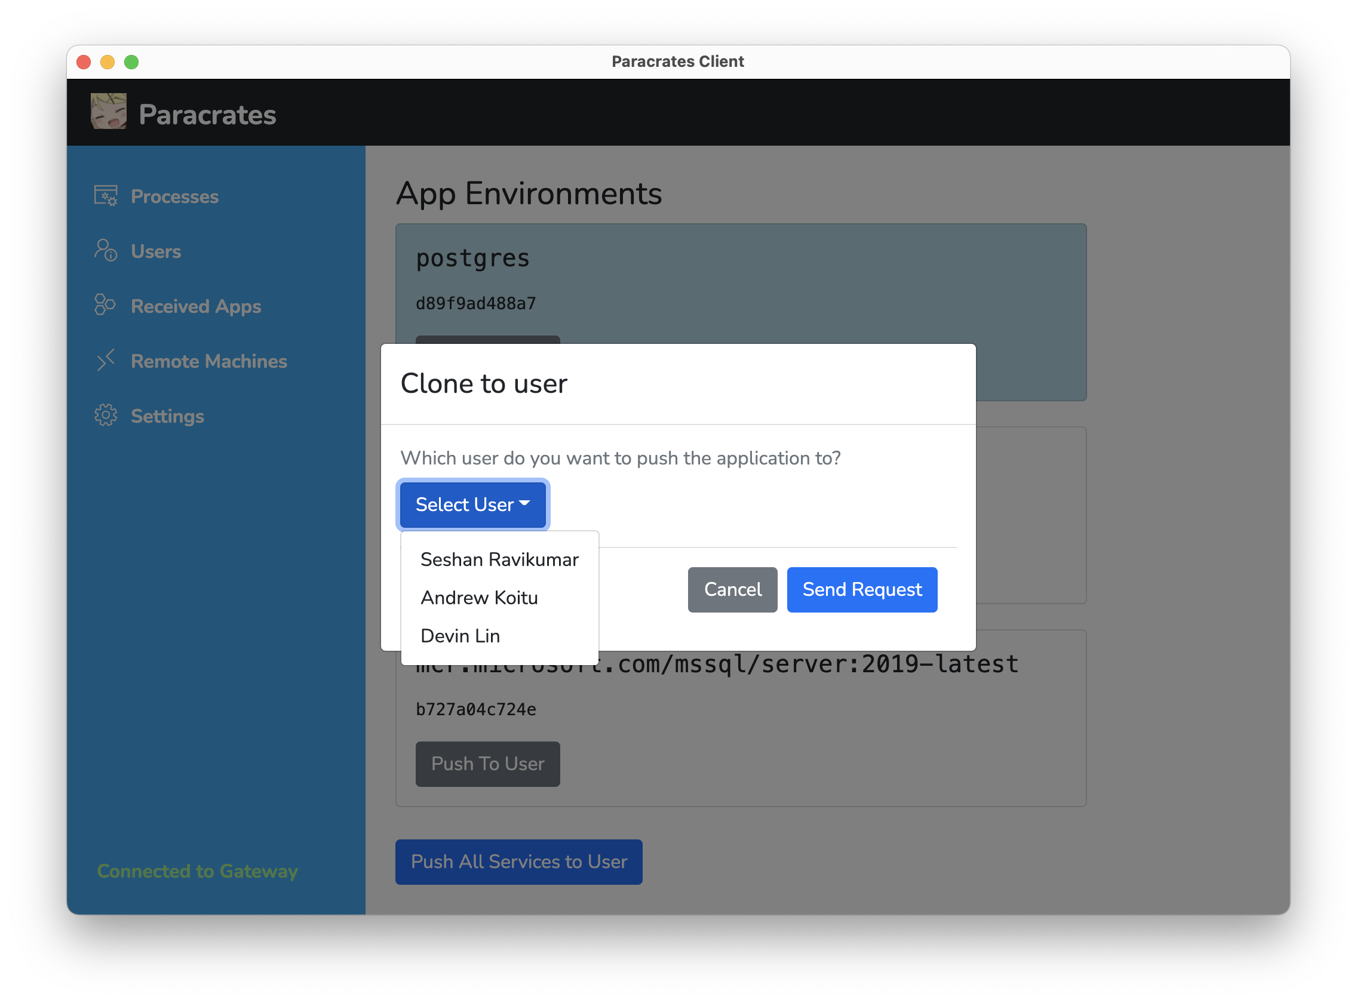The height and width of the screenshot is (1003, 1357).
Task: Click the Received Apps hexagon icon
Action: pyautogui.click(x=105, y=306)
